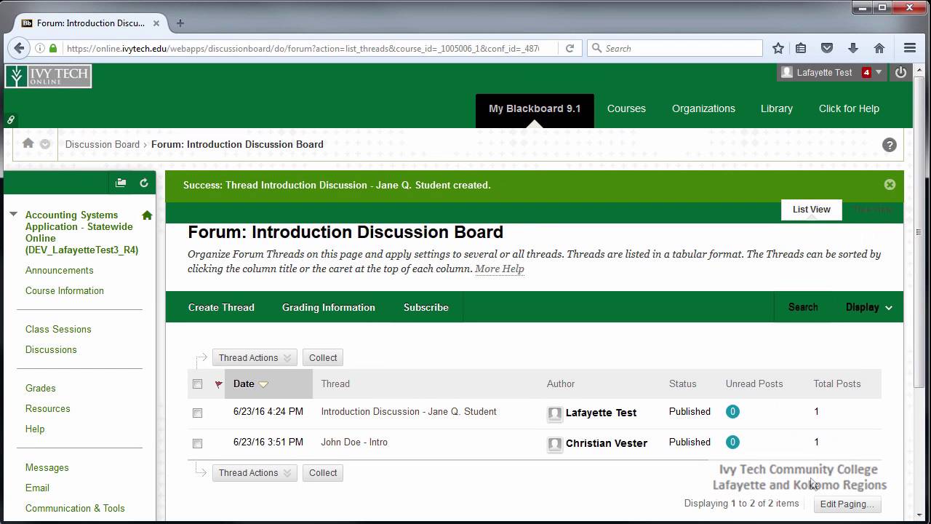Click unread posts badge for John Doe
The image size is (931, 524).
coord(732,442)
